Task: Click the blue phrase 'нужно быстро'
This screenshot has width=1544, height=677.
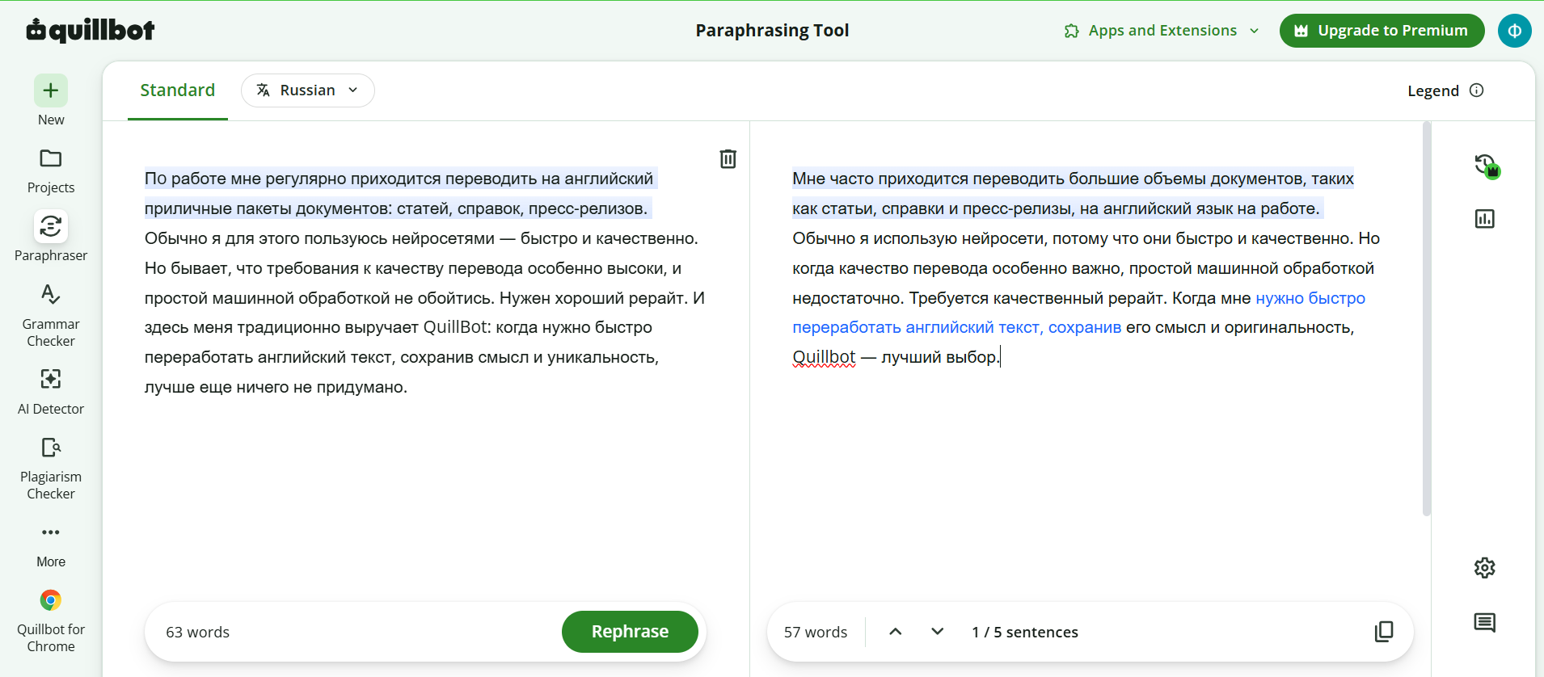Action: click(x=1310, y=298)
